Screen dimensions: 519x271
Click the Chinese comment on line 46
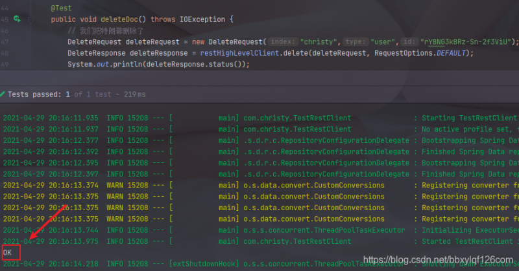pos(106,30)
